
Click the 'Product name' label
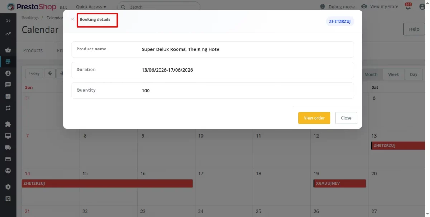coord(91,49)
